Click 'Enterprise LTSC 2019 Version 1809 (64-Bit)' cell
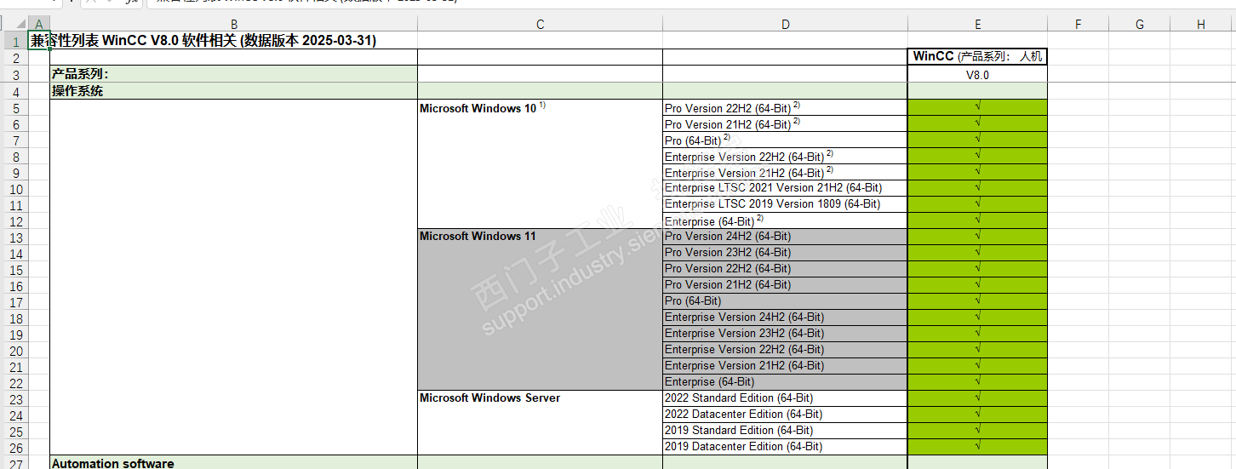1236x469 pixels. pos(785,204)
